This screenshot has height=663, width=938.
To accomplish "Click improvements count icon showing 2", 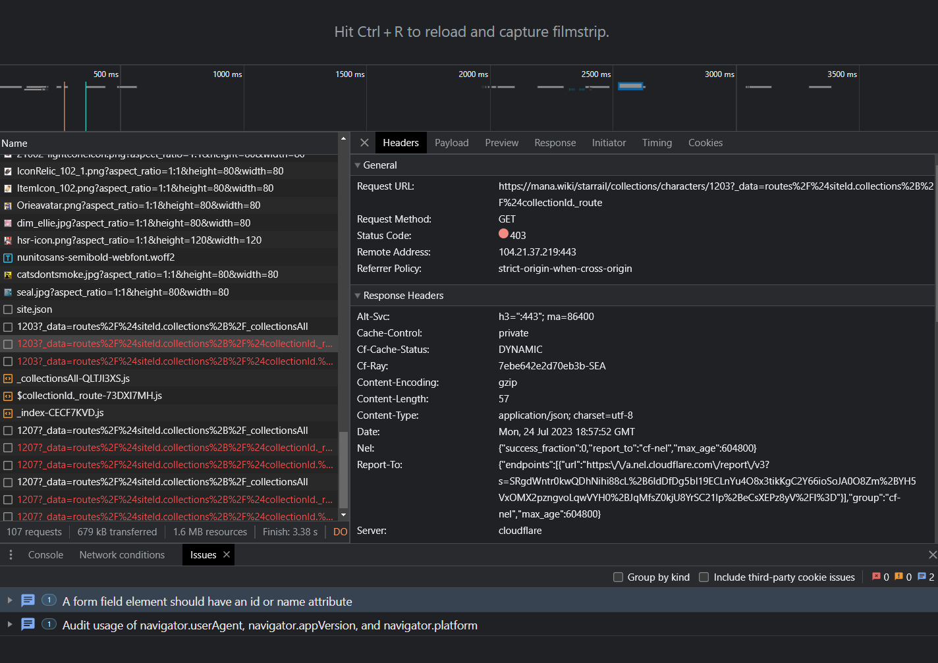I will [922, 577].
